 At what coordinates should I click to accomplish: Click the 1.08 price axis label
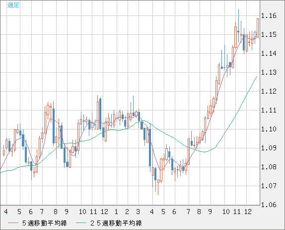[x=269, y=167]
